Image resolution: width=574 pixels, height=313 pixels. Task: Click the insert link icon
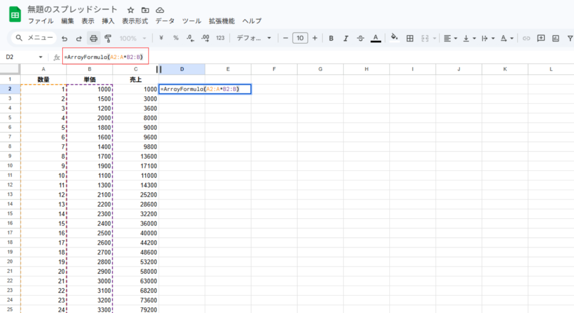(526, 39)
